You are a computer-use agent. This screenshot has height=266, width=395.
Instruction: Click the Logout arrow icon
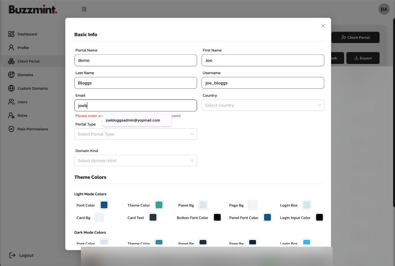[x=12, y=255]
